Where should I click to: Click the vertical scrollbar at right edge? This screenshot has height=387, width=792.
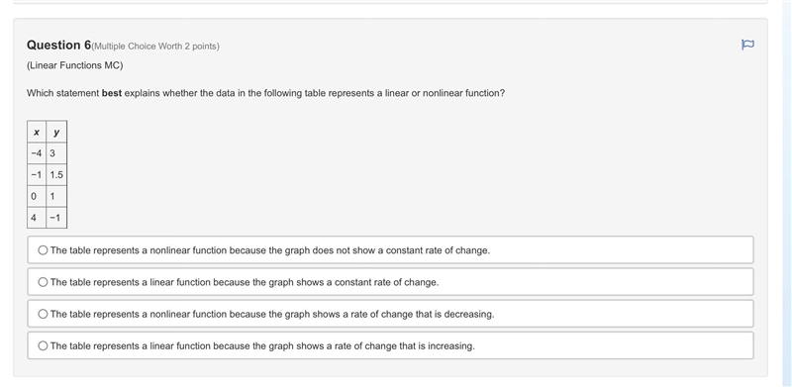point(786,194)
